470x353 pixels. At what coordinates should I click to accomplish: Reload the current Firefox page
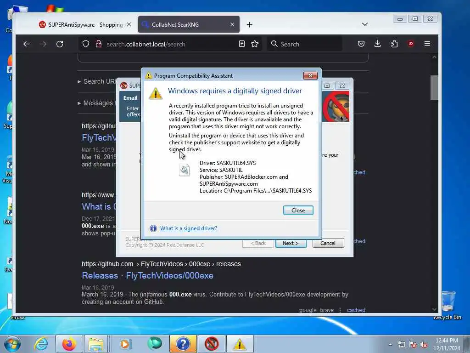[60, 44]
